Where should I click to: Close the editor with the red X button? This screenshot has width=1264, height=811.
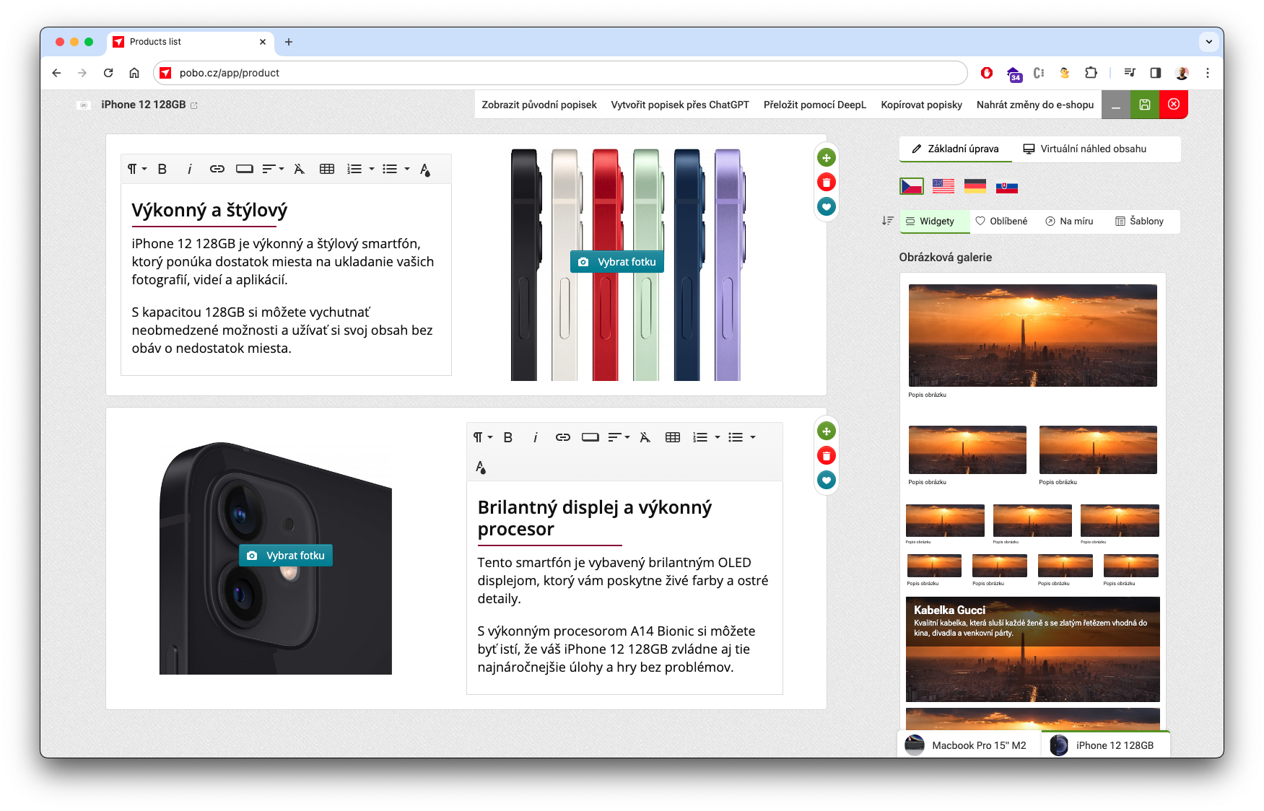pyautogui.click(x=1174, y=105)
